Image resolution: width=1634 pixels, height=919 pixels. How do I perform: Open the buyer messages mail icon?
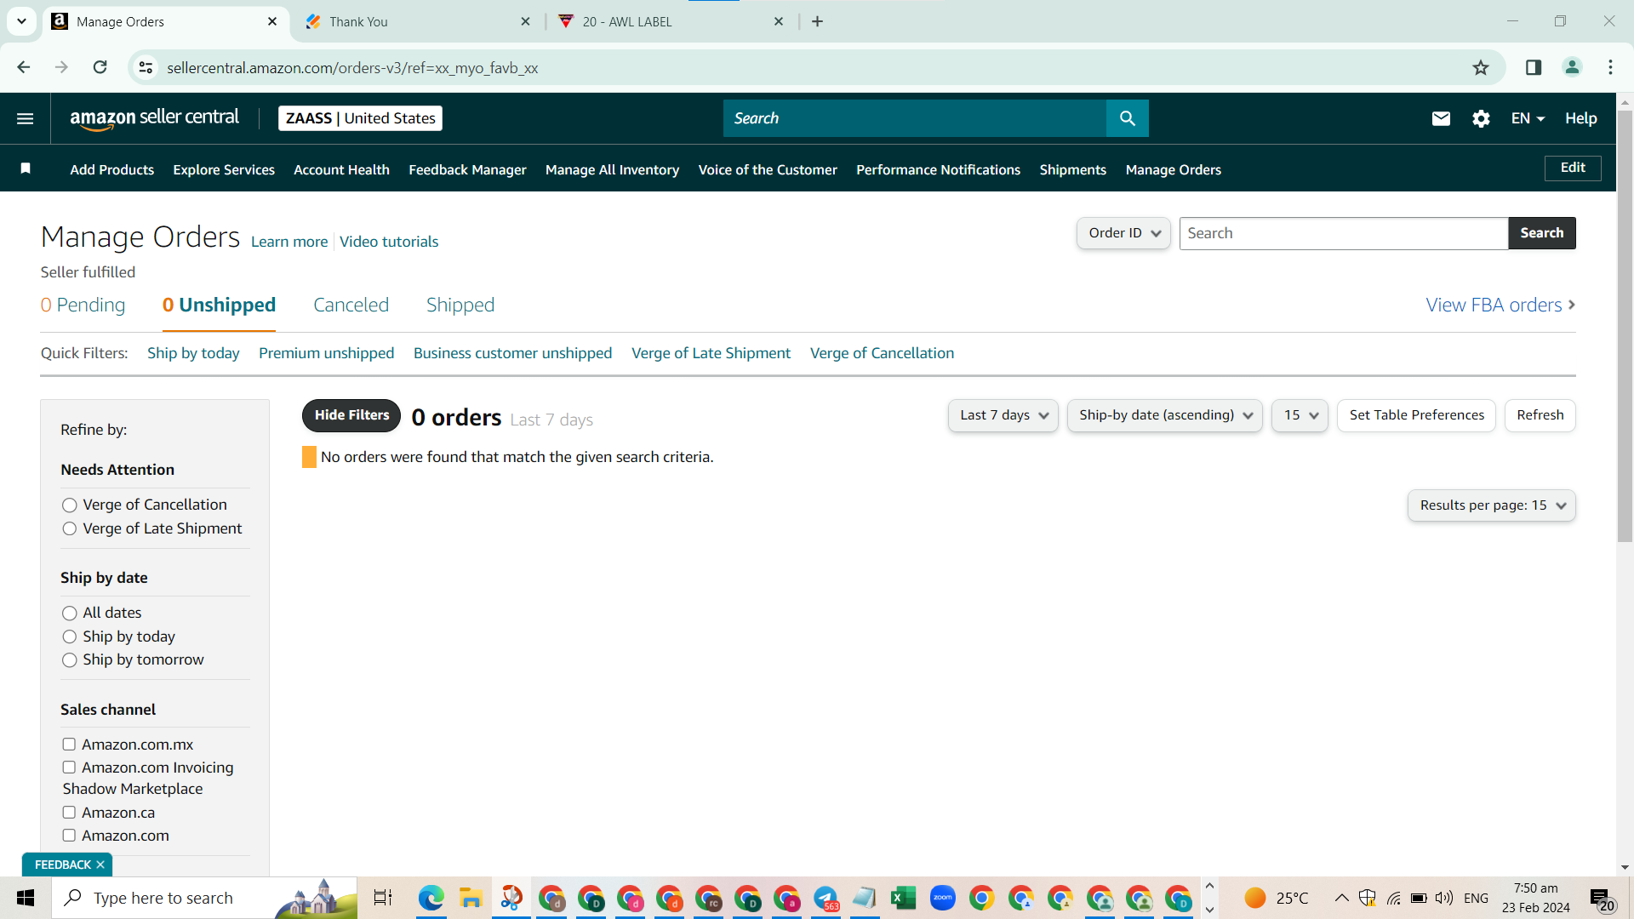1441,118
